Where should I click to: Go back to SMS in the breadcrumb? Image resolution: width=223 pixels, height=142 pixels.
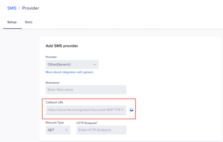coord(12,8)
